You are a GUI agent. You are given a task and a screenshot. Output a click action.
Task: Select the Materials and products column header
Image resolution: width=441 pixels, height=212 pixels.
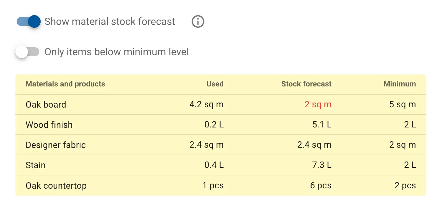pyautogui.click(x=65, y=84)
